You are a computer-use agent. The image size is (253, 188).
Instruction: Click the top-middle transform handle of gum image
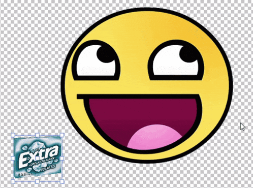(38, 135)
